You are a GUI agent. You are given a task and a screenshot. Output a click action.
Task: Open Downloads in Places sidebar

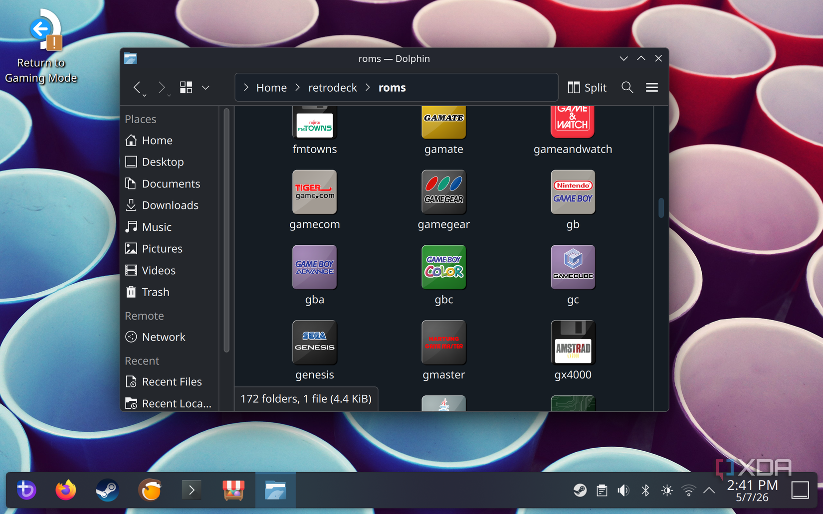click(170, 205)
